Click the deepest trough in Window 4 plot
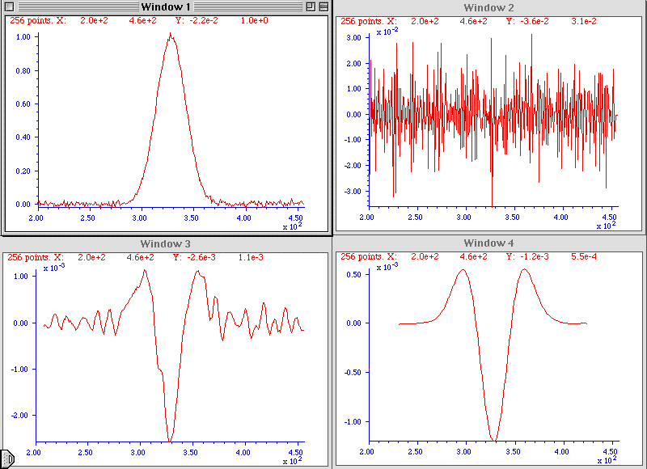 click(493, 441)
